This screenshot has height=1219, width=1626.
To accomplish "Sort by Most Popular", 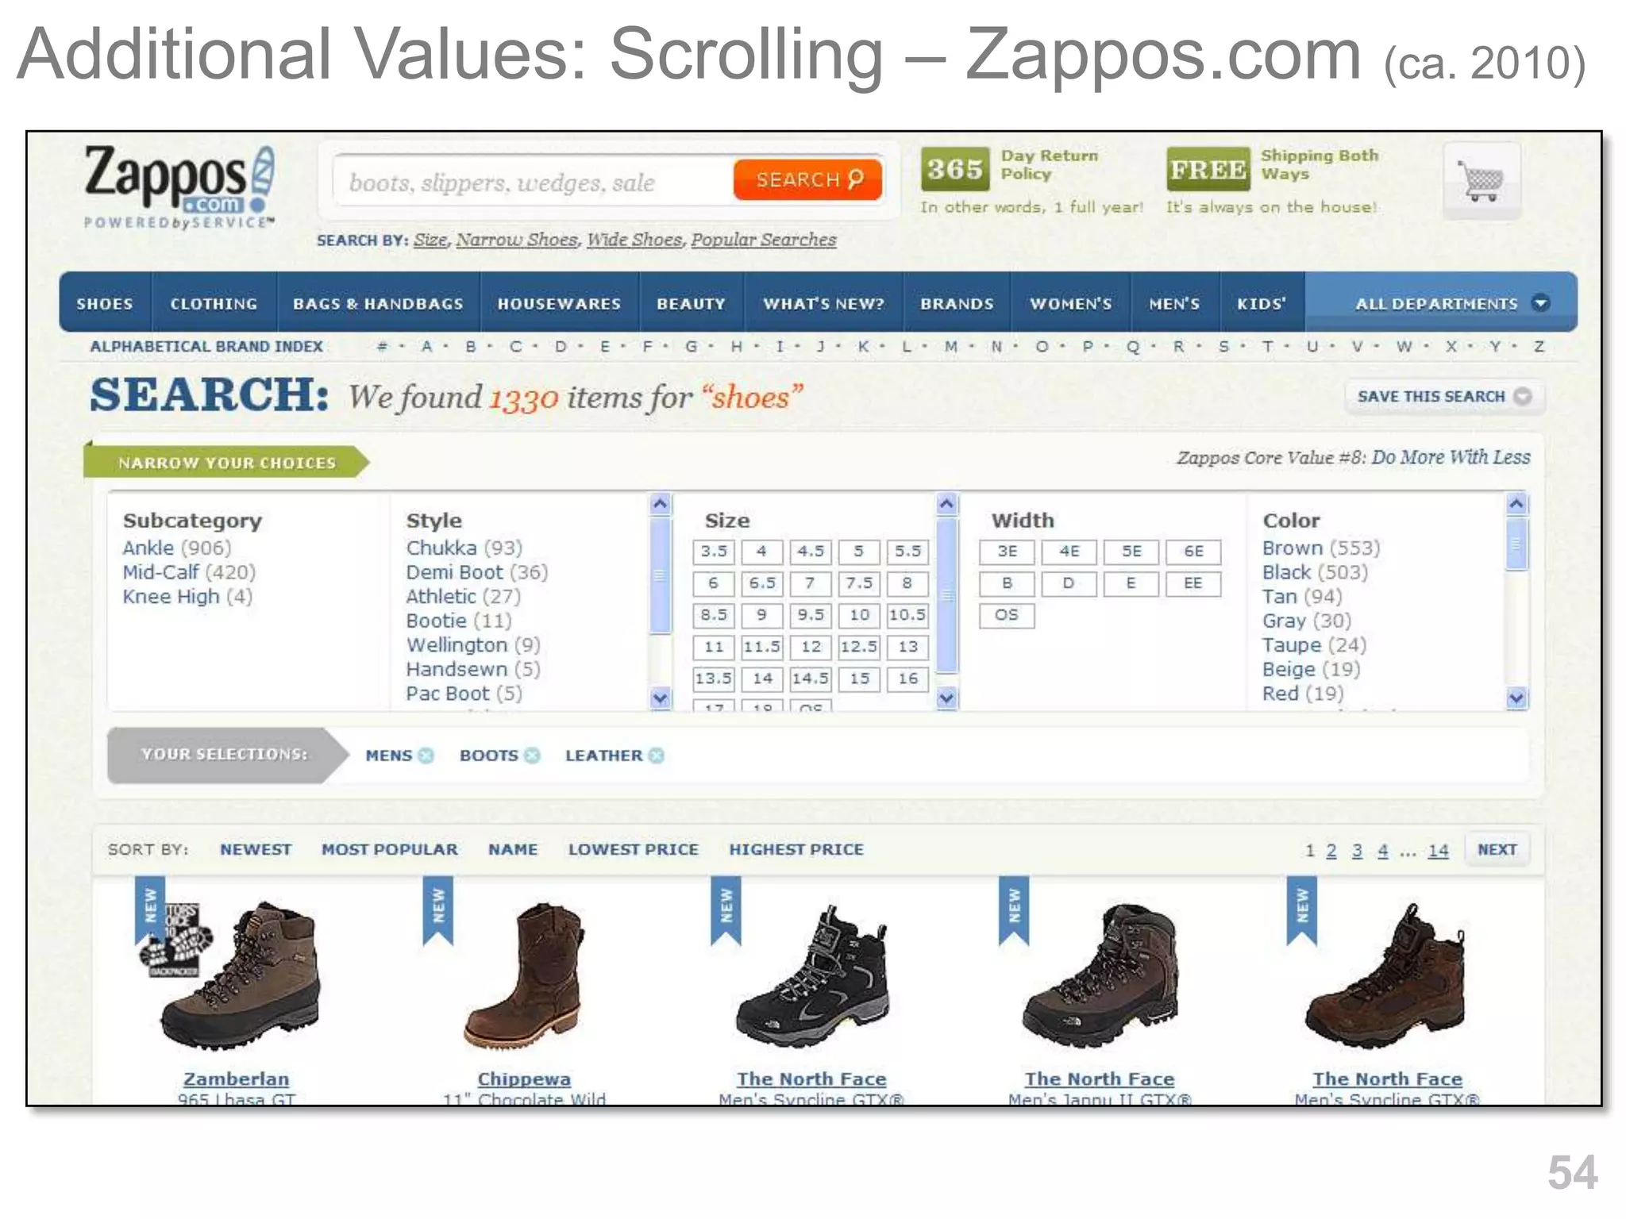I will [x=389, y=850].
